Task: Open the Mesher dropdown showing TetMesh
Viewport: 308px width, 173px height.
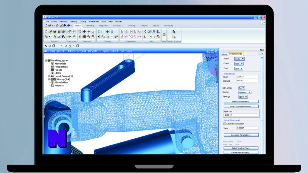Action: pos(245,93)
